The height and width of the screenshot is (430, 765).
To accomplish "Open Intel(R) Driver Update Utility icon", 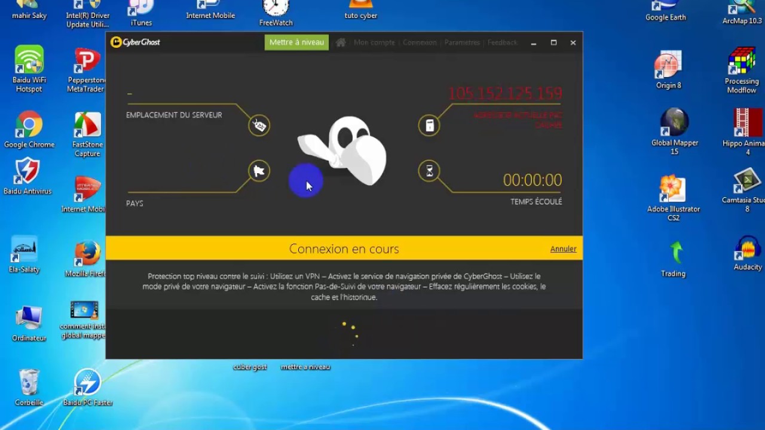I will click(x=87, y=14).
